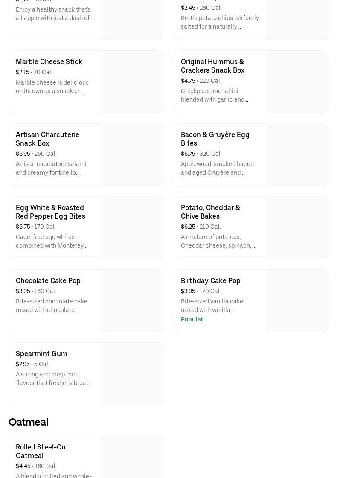Open Artisan Charcuterie Snack Box item

click(47, 139)
